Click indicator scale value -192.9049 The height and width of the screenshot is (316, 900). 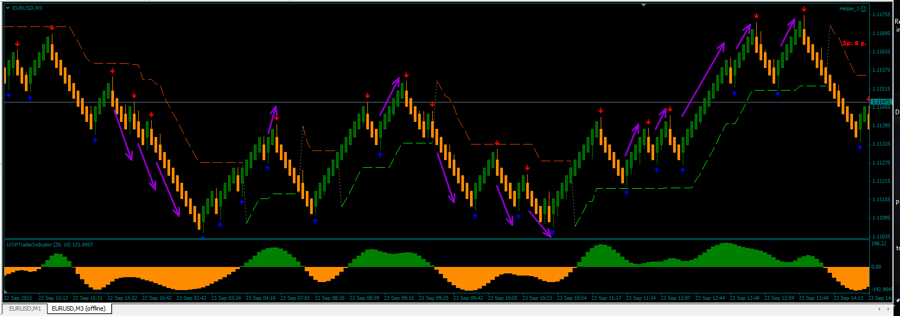pyautogui.click(x=882, y=290)
